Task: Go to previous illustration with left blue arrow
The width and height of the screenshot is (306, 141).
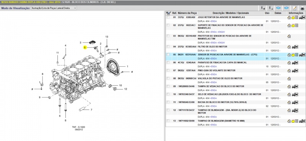Action: 278,8
